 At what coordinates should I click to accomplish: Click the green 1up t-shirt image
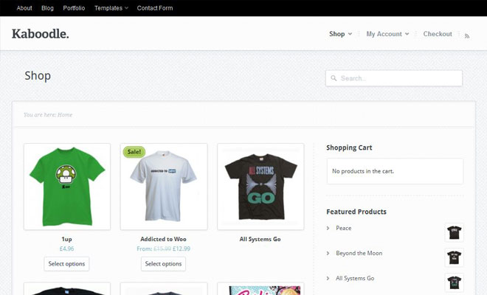67,187
